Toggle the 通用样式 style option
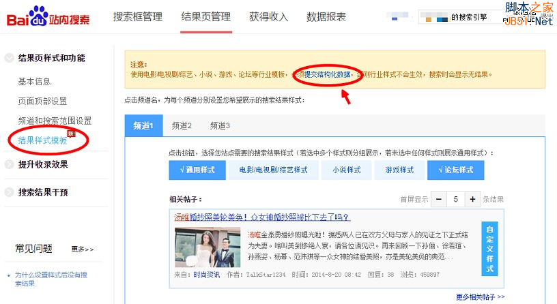Screen dimensions: 557x304 197,170
